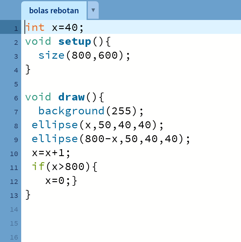Click the "setup" function name
This screenshot has height=242, width=241.
[x=75, y=41]
